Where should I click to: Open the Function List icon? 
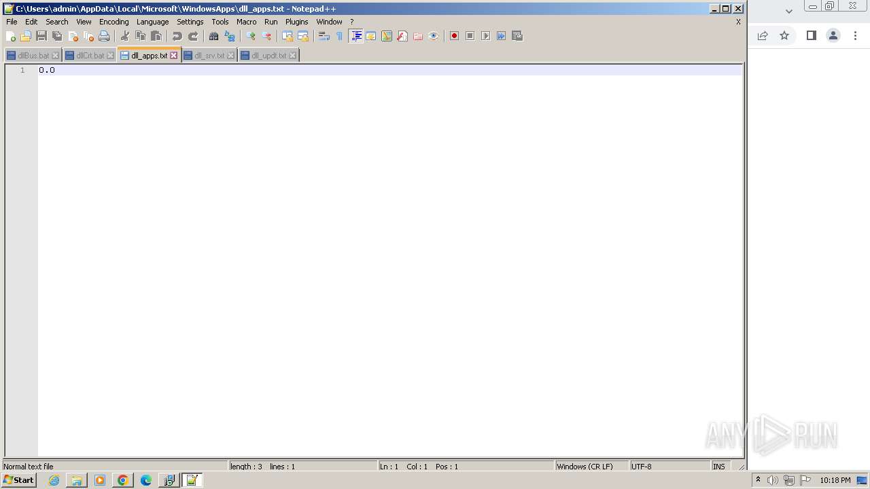click(402, 36)
